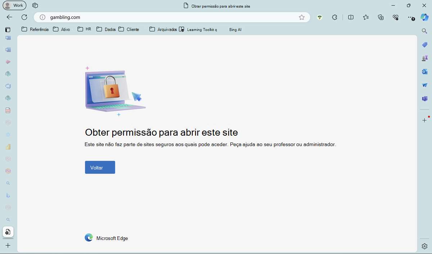Viewport: 432px width, 254px height.
Task: Open Outlook from the right sidebar
Action: coord(424,72)
